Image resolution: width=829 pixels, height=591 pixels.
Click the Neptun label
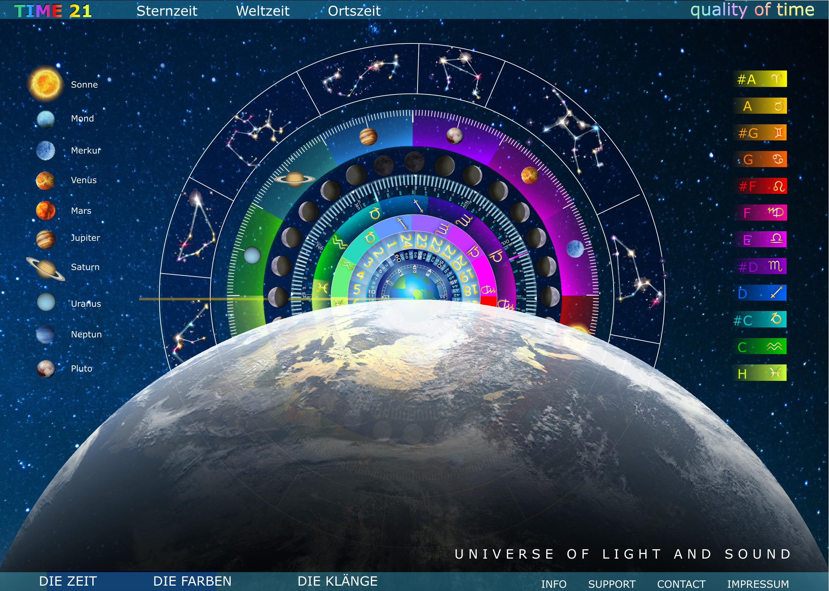(x=86, y=335)
